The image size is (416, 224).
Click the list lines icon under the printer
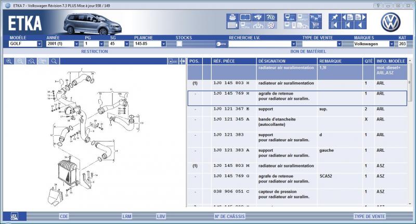[232, 25]
